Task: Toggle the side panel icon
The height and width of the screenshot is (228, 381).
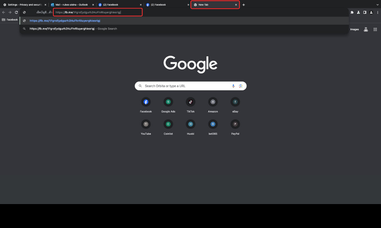Action: [365, 13]
